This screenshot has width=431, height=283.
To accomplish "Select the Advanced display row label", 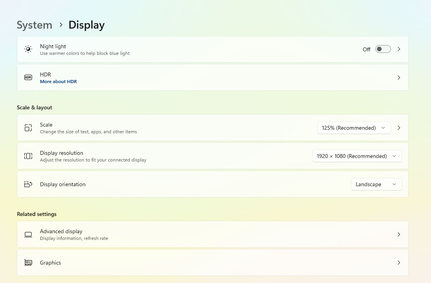I will tap(61, 231).
